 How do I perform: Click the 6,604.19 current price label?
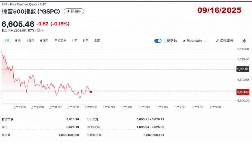point(243,92)
